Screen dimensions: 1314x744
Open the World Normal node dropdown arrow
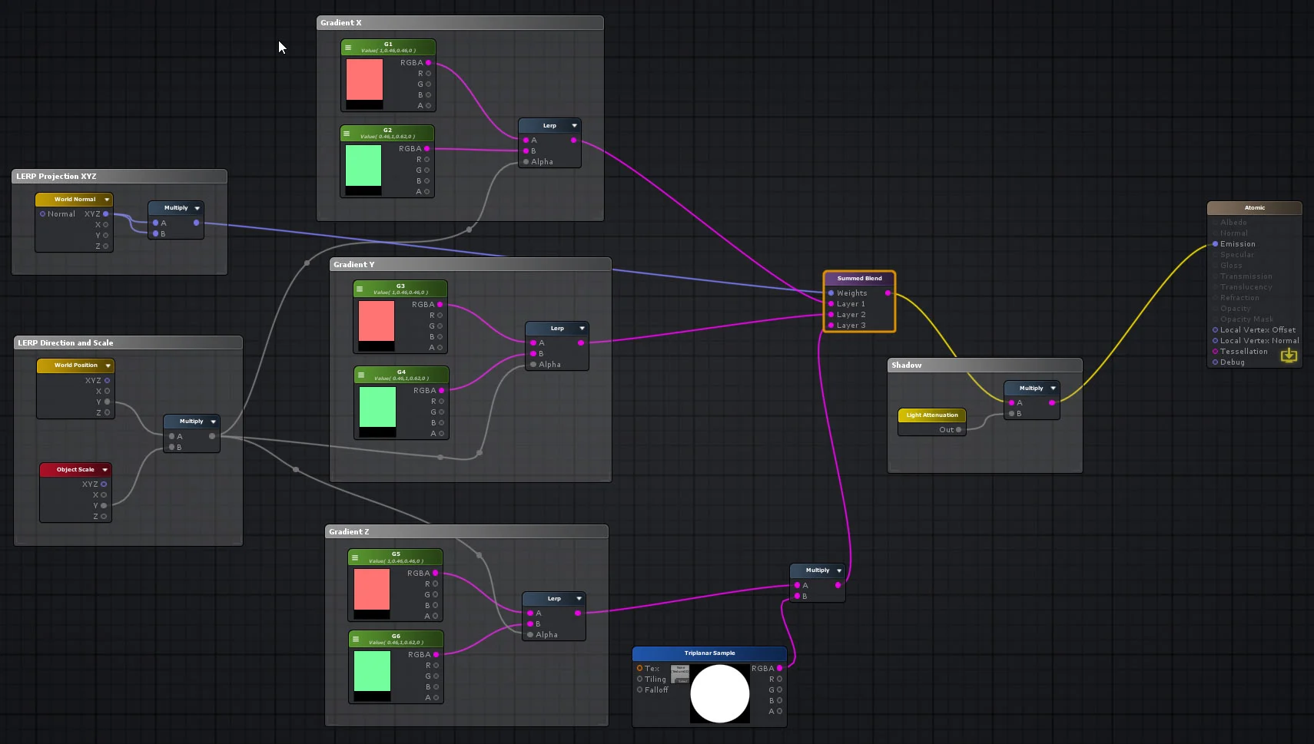(107, 200)
